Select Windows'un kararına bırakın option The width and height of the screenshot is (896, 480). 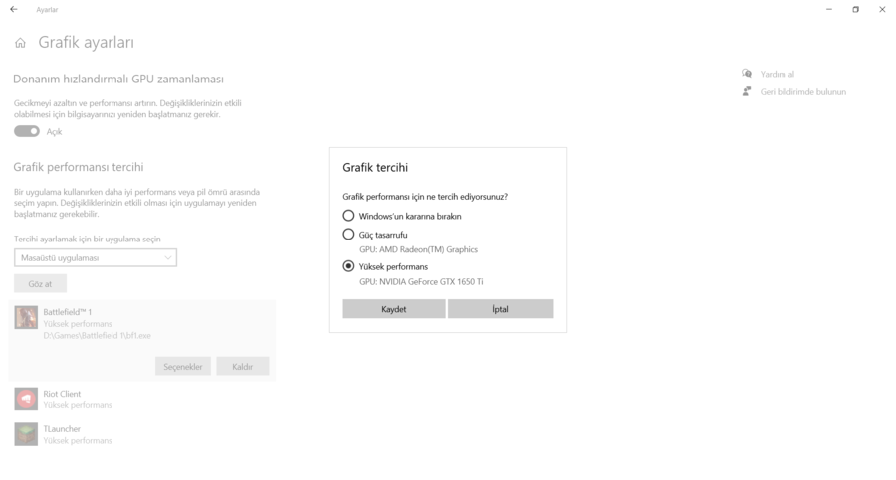(348, 216)
